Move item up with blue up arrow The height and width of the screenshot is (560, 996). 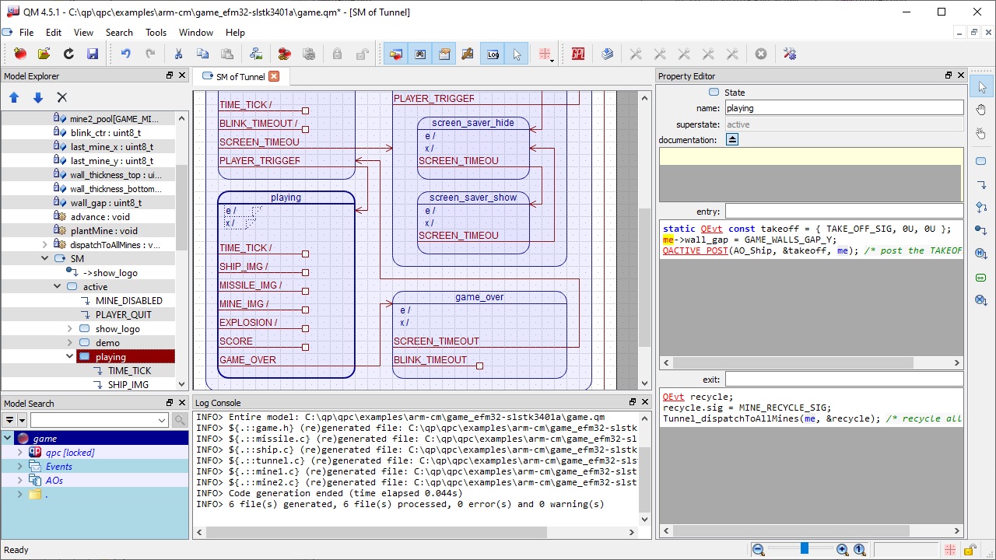tap(14, 97)
